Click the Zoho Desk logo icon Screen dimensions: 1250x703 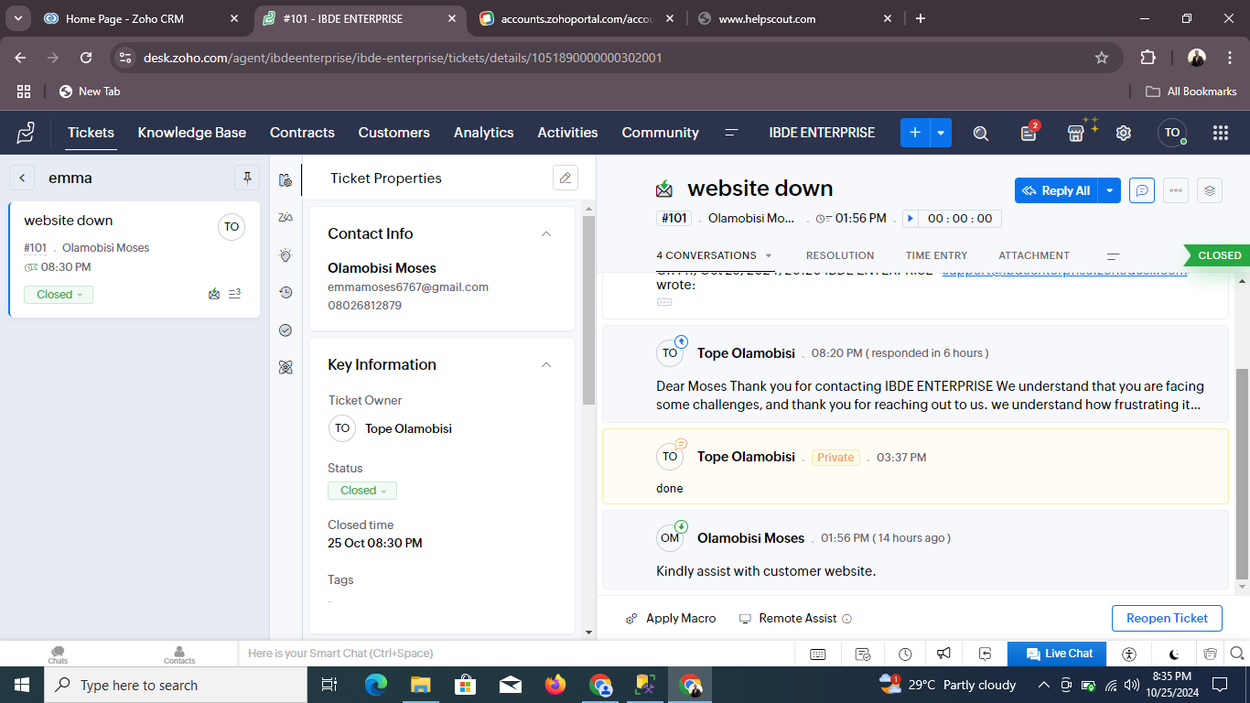pyautogui.click(x=26, y=133)
